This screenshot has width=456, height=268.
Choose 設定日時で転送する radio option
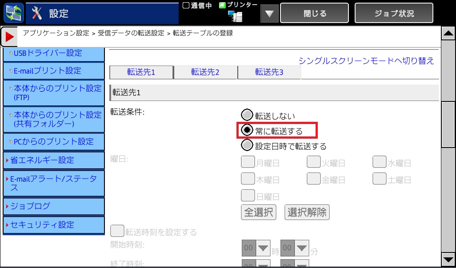(x=247, y=146)
